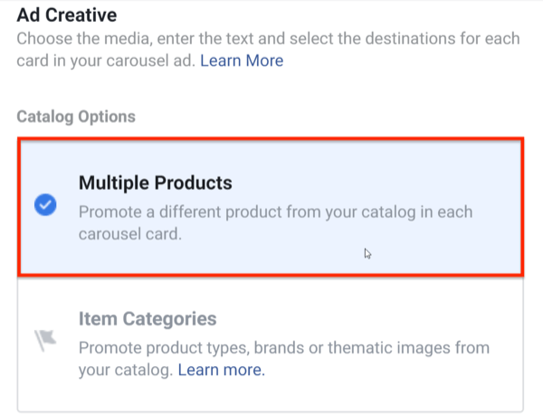Click the blue checkmark icon for Multiple Products
The height and width of the screenshot is (415, 543).
44,205
